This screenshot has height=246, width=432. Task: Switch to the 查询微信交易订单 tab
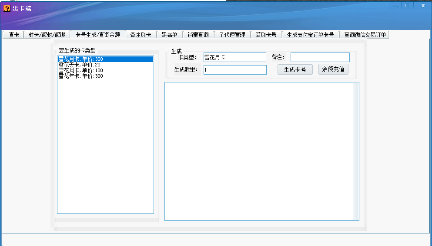pyautogui.click(x=365, y=35)
